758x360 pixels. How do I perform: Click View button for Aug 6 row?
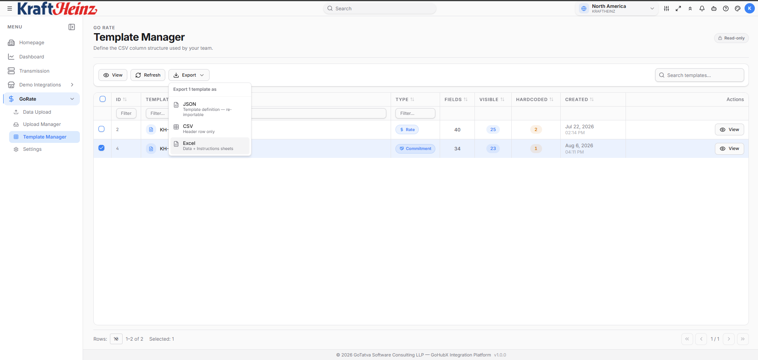pos(729,148)
